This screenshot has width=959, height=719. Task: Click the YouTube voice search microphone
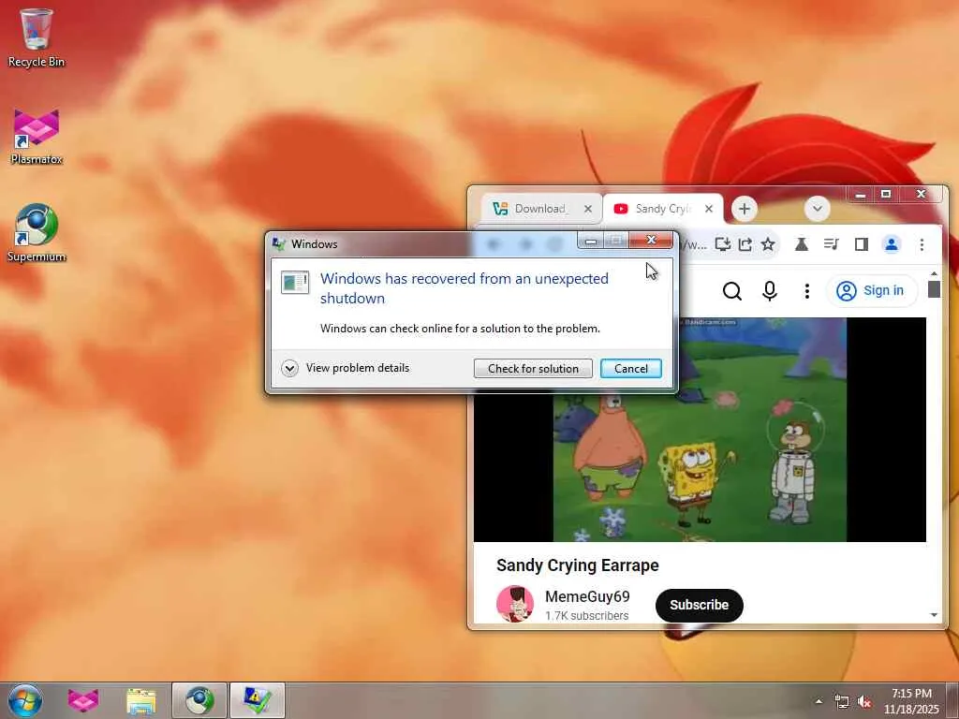point(770,291)
